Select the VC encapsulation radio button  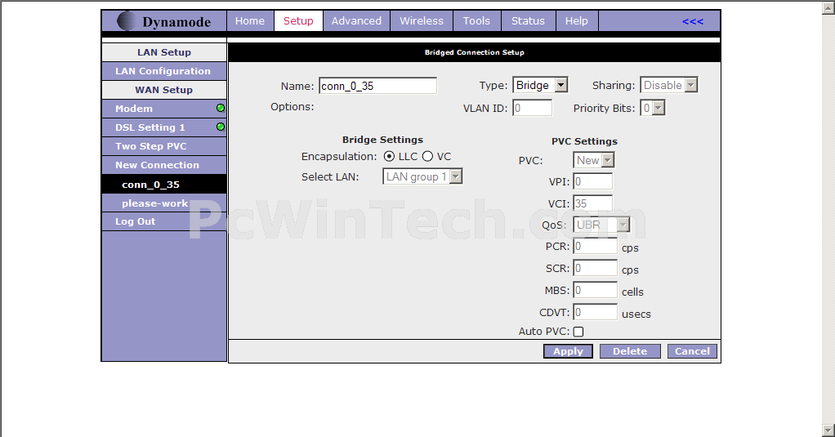427,157
